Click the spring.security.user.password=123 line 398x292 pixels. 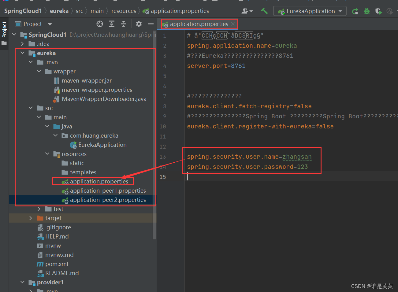click(247, 167)
